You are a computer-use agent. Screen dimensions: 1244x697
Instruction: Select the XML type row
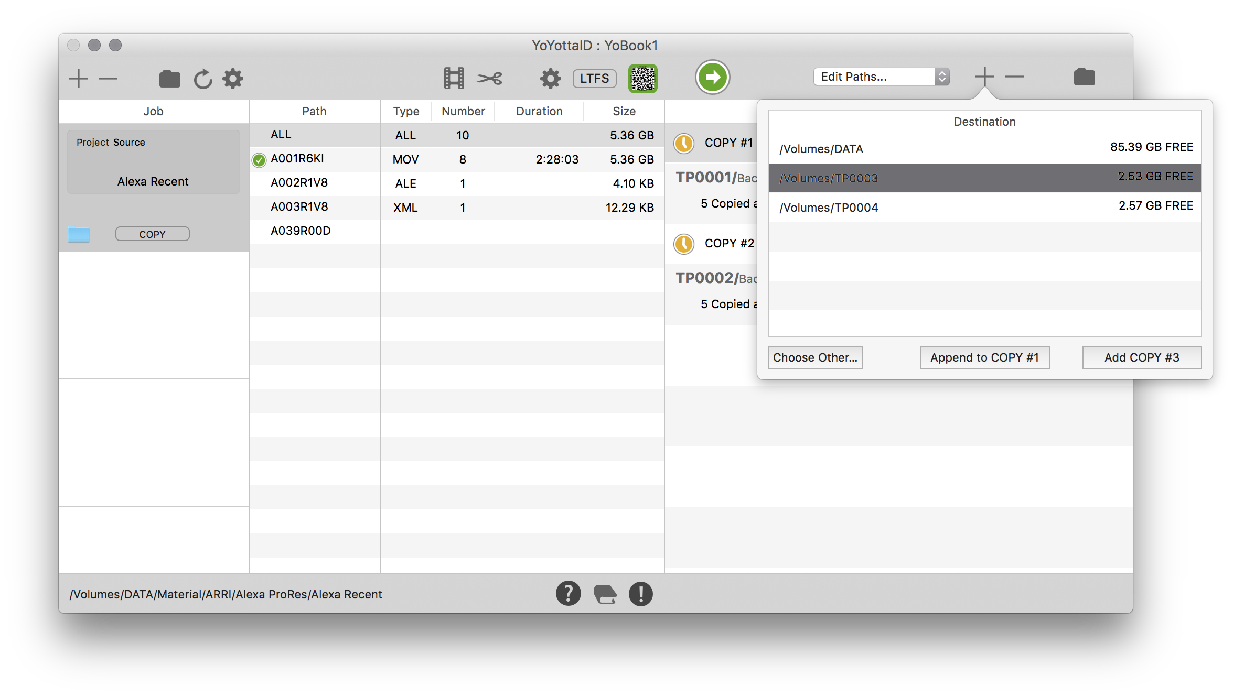(522, 208)
